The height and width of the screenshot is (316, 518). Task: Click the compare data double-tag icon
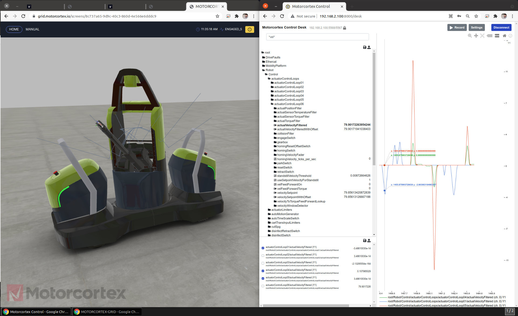point(497,36)
